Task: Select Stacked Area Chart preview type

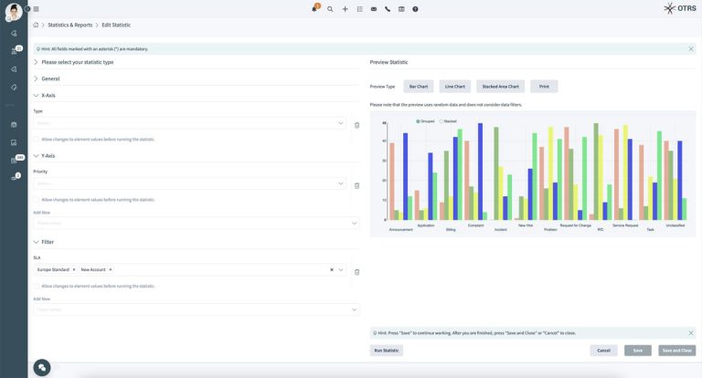Action: [501, 87]
